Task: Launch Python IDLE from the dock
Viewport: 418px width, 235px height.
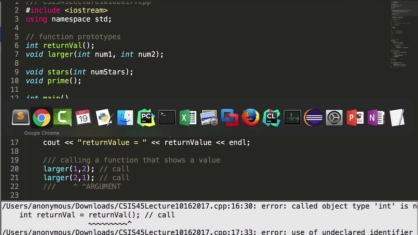Action: tap(104, 117)
